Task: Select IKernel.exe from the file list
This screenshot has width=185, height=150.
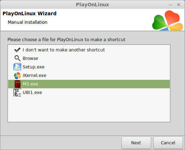Action: point(89,76)
